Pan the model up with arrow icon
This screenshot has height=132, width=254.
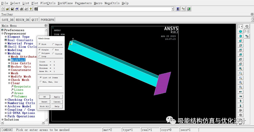tap(240, 101)
